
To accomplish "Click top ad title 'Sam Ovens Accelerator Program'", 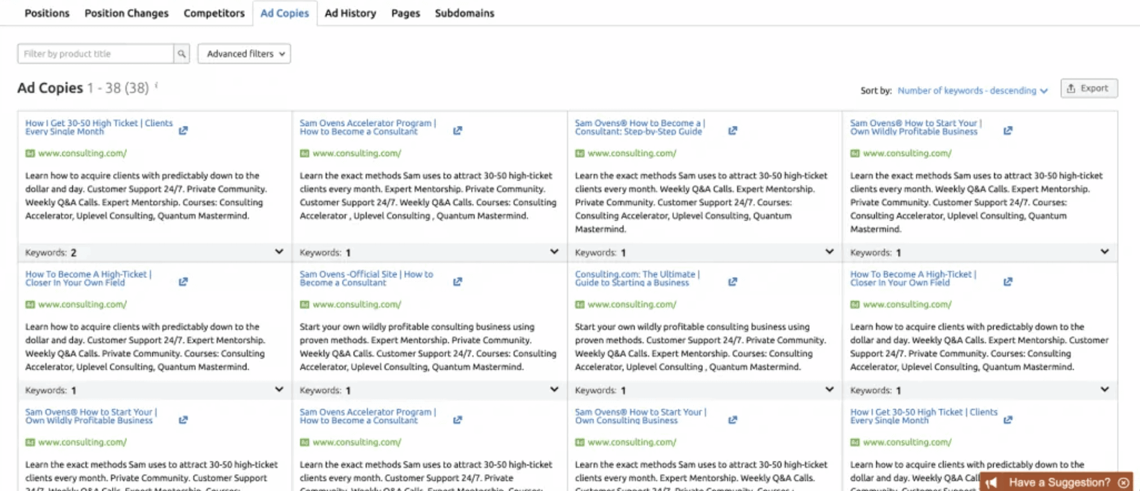I will tap(368, 127).
